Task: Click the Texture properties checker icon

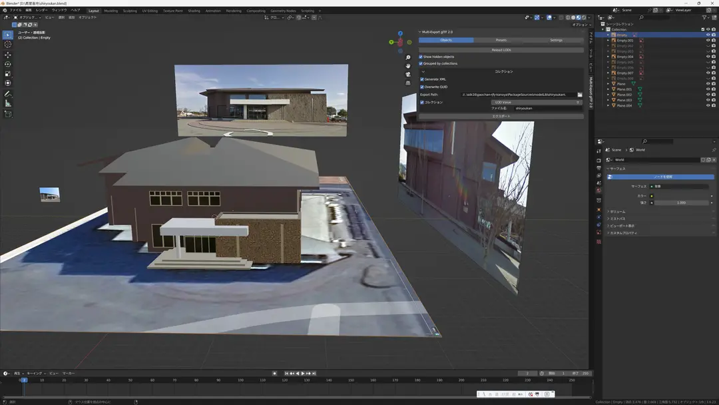Action: (599, 241)
